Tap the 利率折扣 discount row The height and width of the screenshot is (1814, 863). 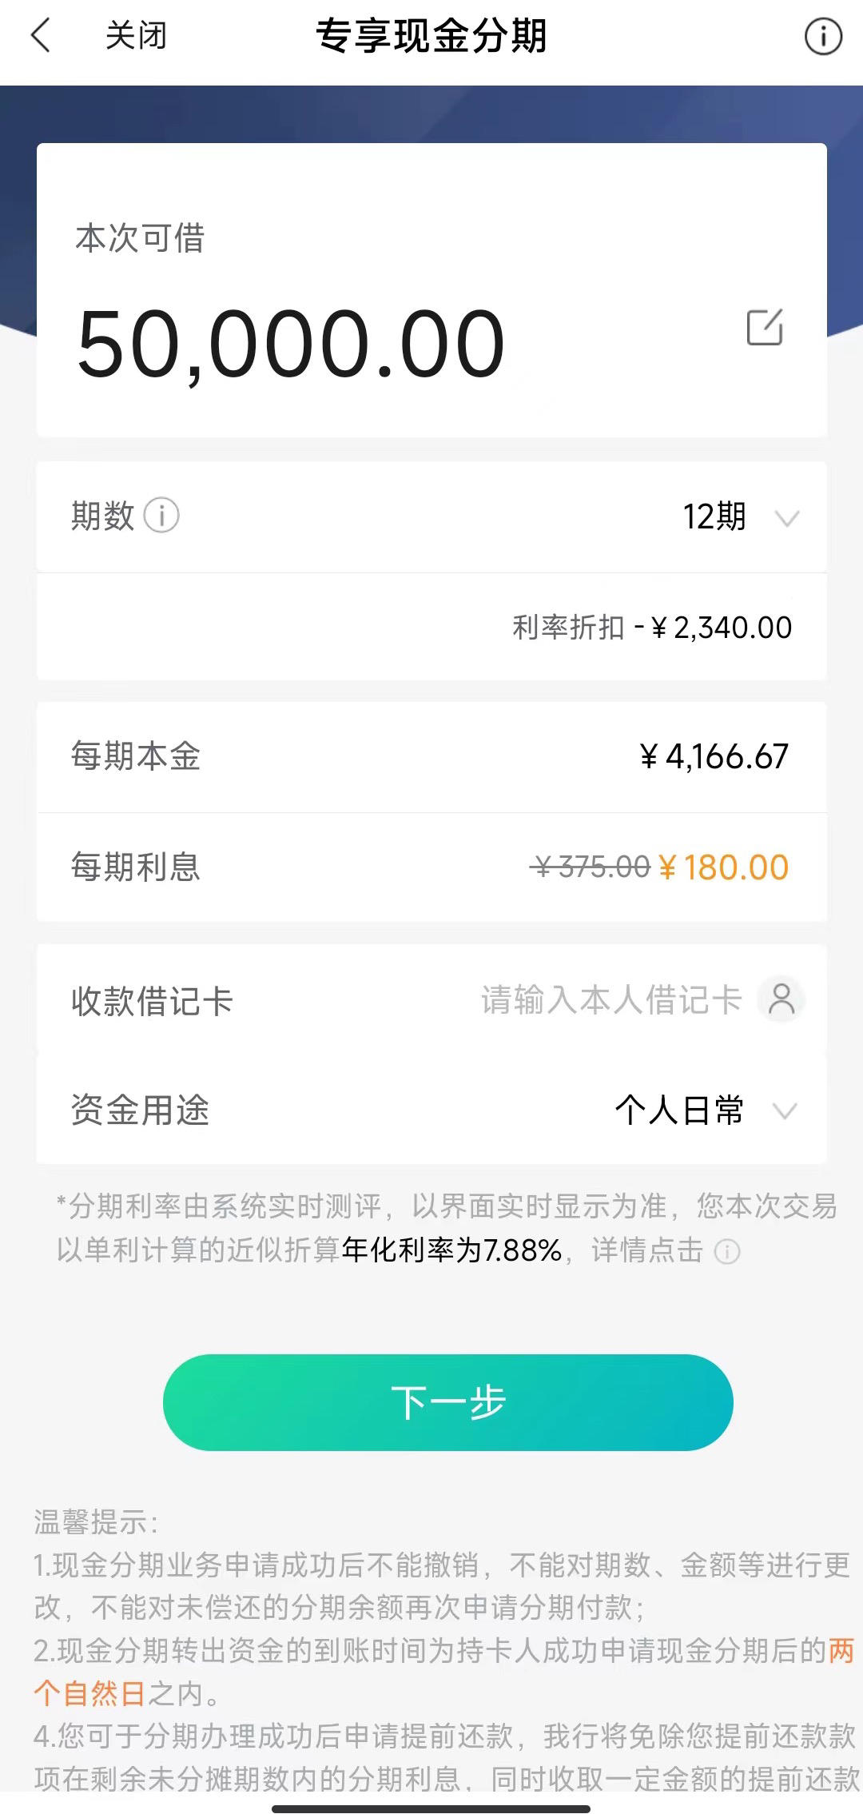coord(431,628)
